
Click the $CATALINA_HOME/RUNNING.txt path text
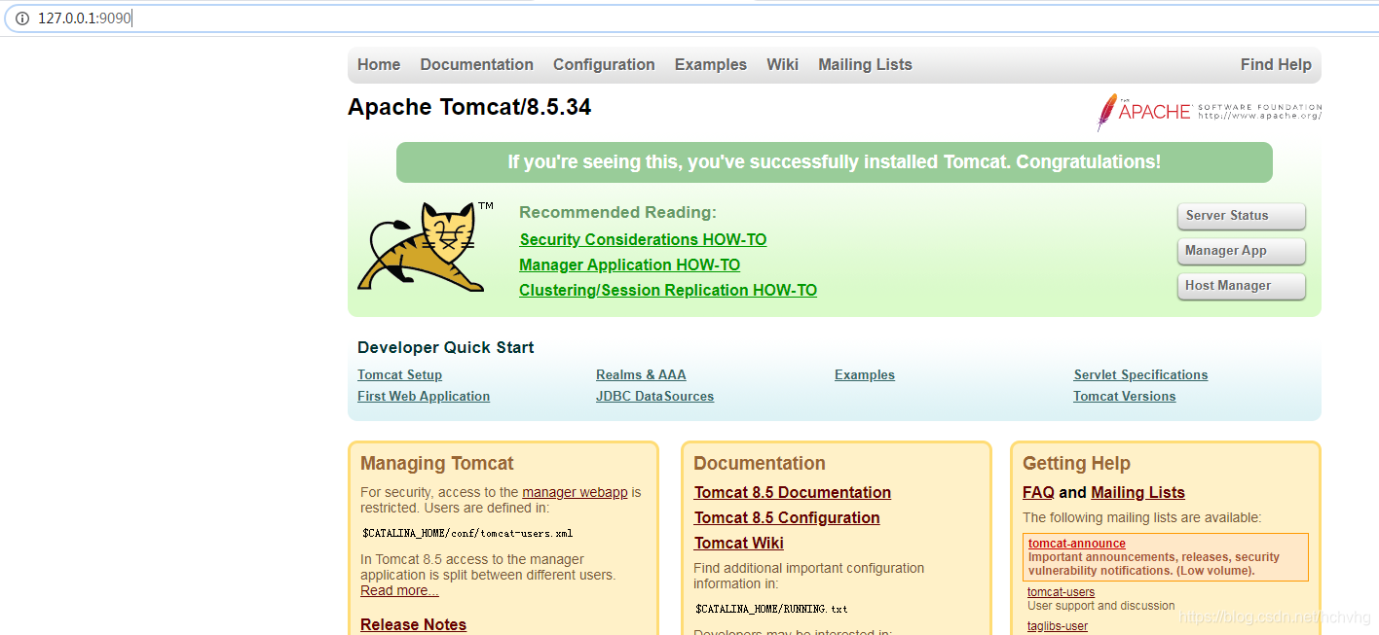click(x=771, y=610)
